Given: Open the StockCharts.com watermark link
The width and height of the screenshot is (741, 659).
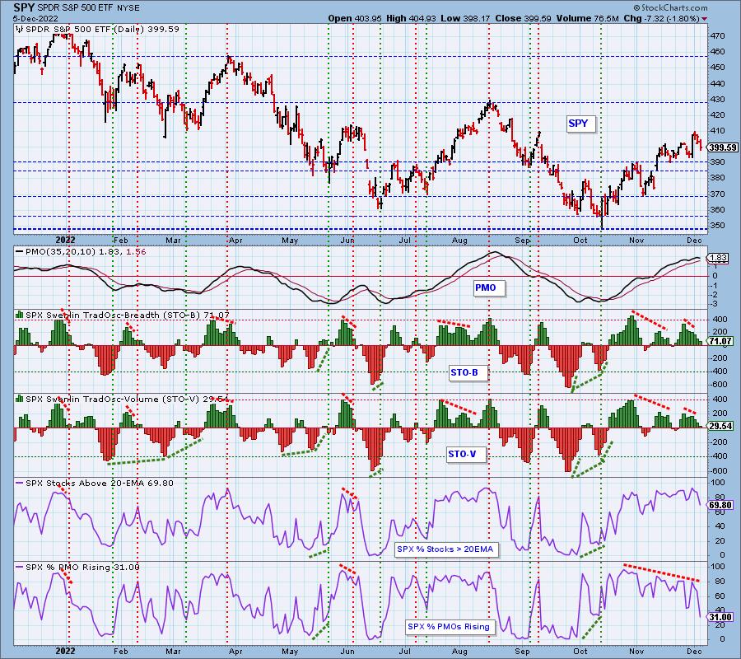Looking at the screenshot, I should click(670, 7).
